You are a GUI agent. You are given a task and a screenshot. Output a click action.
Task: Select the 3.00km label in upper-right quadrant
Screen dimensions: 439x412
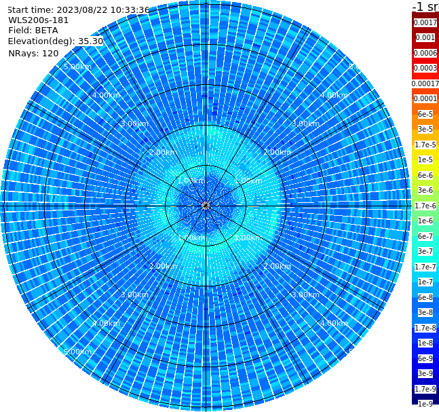tap(305, 124)
